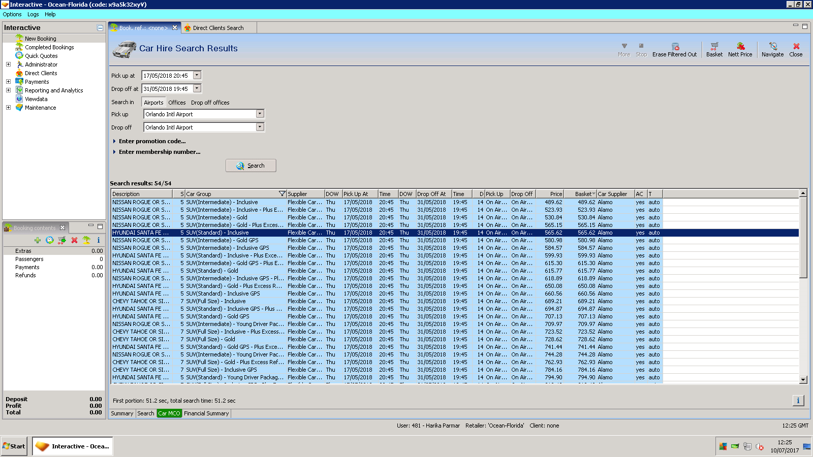Click the Windows Start button
The height and width of the screenshot is (457, 813).
[x=14, y=446]
